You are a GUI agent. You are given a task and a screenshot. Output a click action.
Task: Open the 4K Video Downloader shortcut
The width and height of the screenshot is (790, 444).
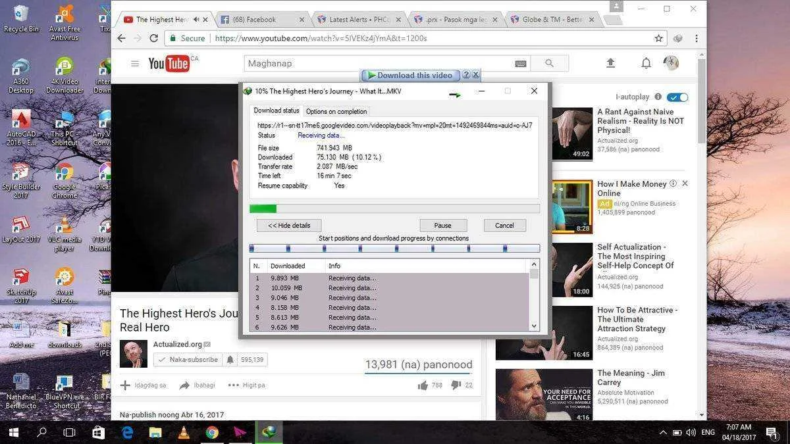pos(65,76)
